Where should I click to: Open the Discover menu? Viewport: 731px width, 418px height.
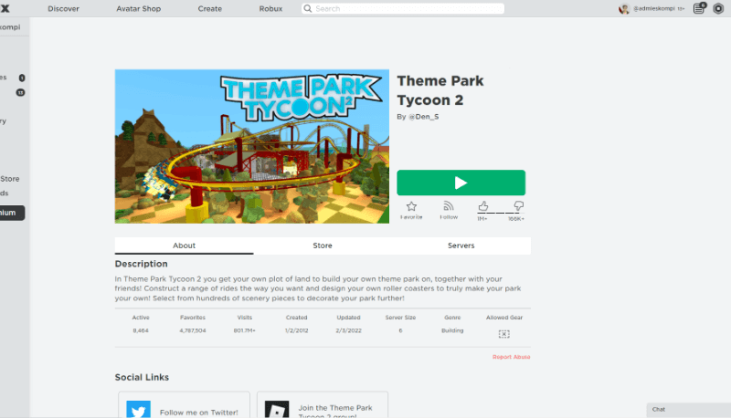[63, 8]
